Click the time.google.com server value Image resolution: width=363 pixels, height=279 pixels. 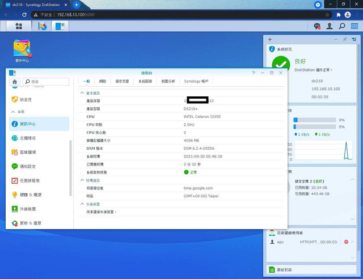pyautogui.click(x=198, y=188)
